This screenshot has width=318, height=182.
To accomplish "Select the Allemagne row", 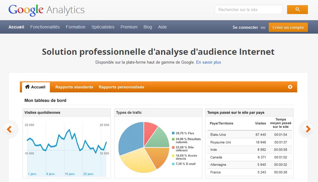I will [x=249, y=165].
